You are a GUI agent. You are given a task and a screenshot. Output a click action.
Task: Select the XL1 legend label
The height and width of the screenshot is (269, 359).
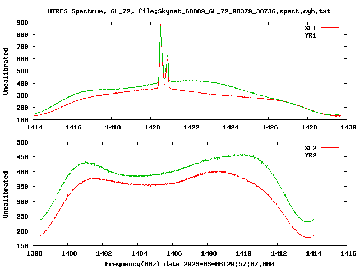(310, 28)
